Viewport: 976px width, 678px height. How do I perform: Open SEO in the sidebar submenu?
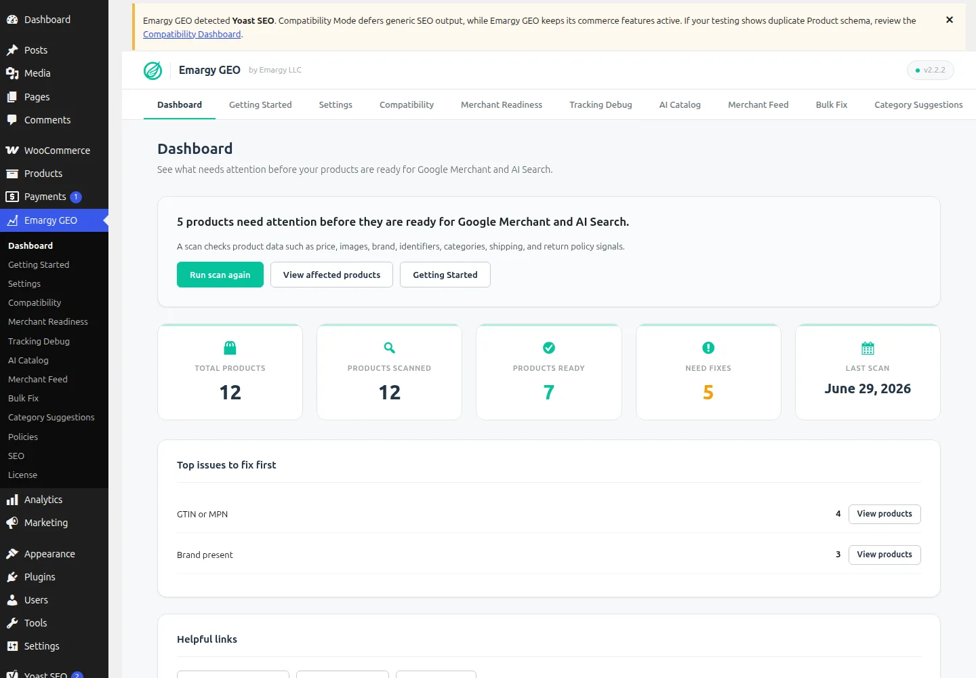16,456
